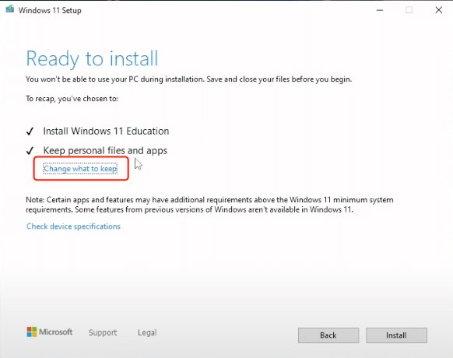Close the Windows 11 Setup window
The height and width of the screenshot is (358, 453).
pyautogui.click(x=439, y=10)
